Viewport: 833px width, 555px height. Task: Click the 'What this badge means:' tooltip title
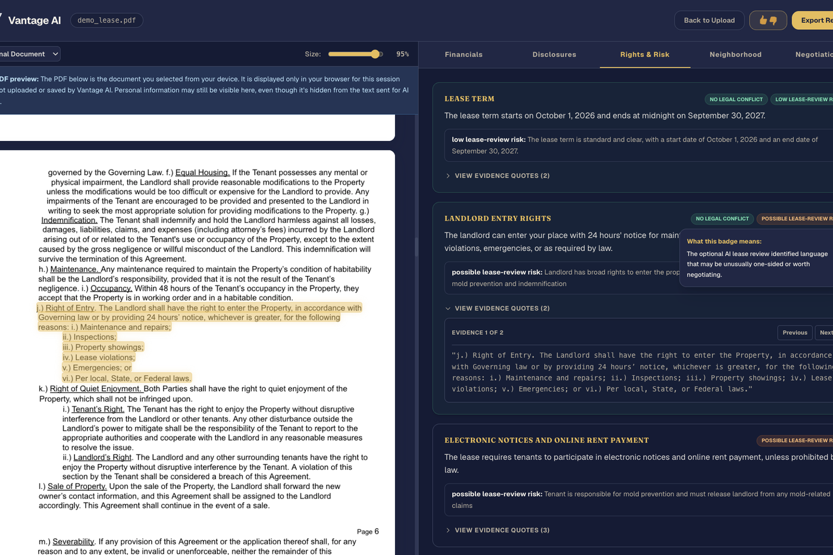click(x=724, y=242)
